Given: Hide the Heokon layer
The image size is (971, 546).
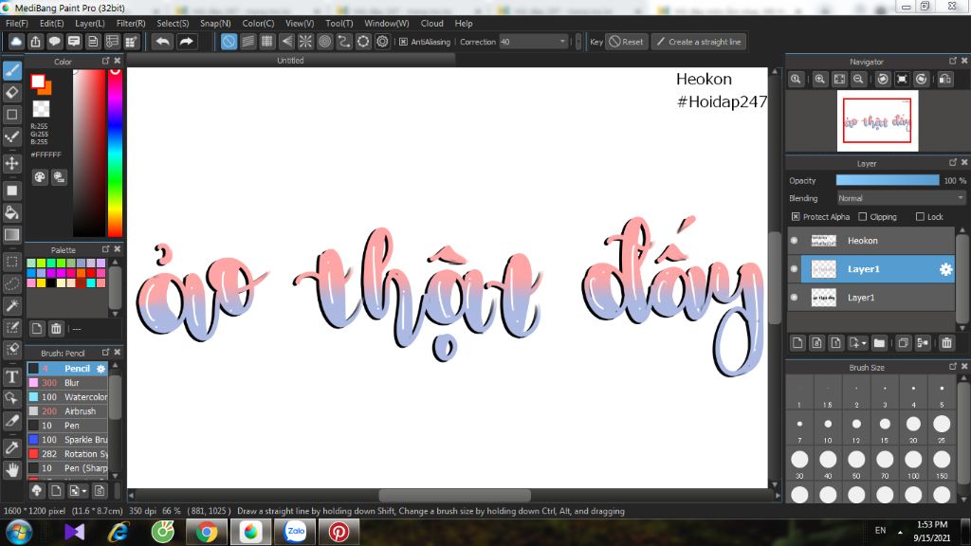Looking at the screenshot, I should tap(795, 241).
